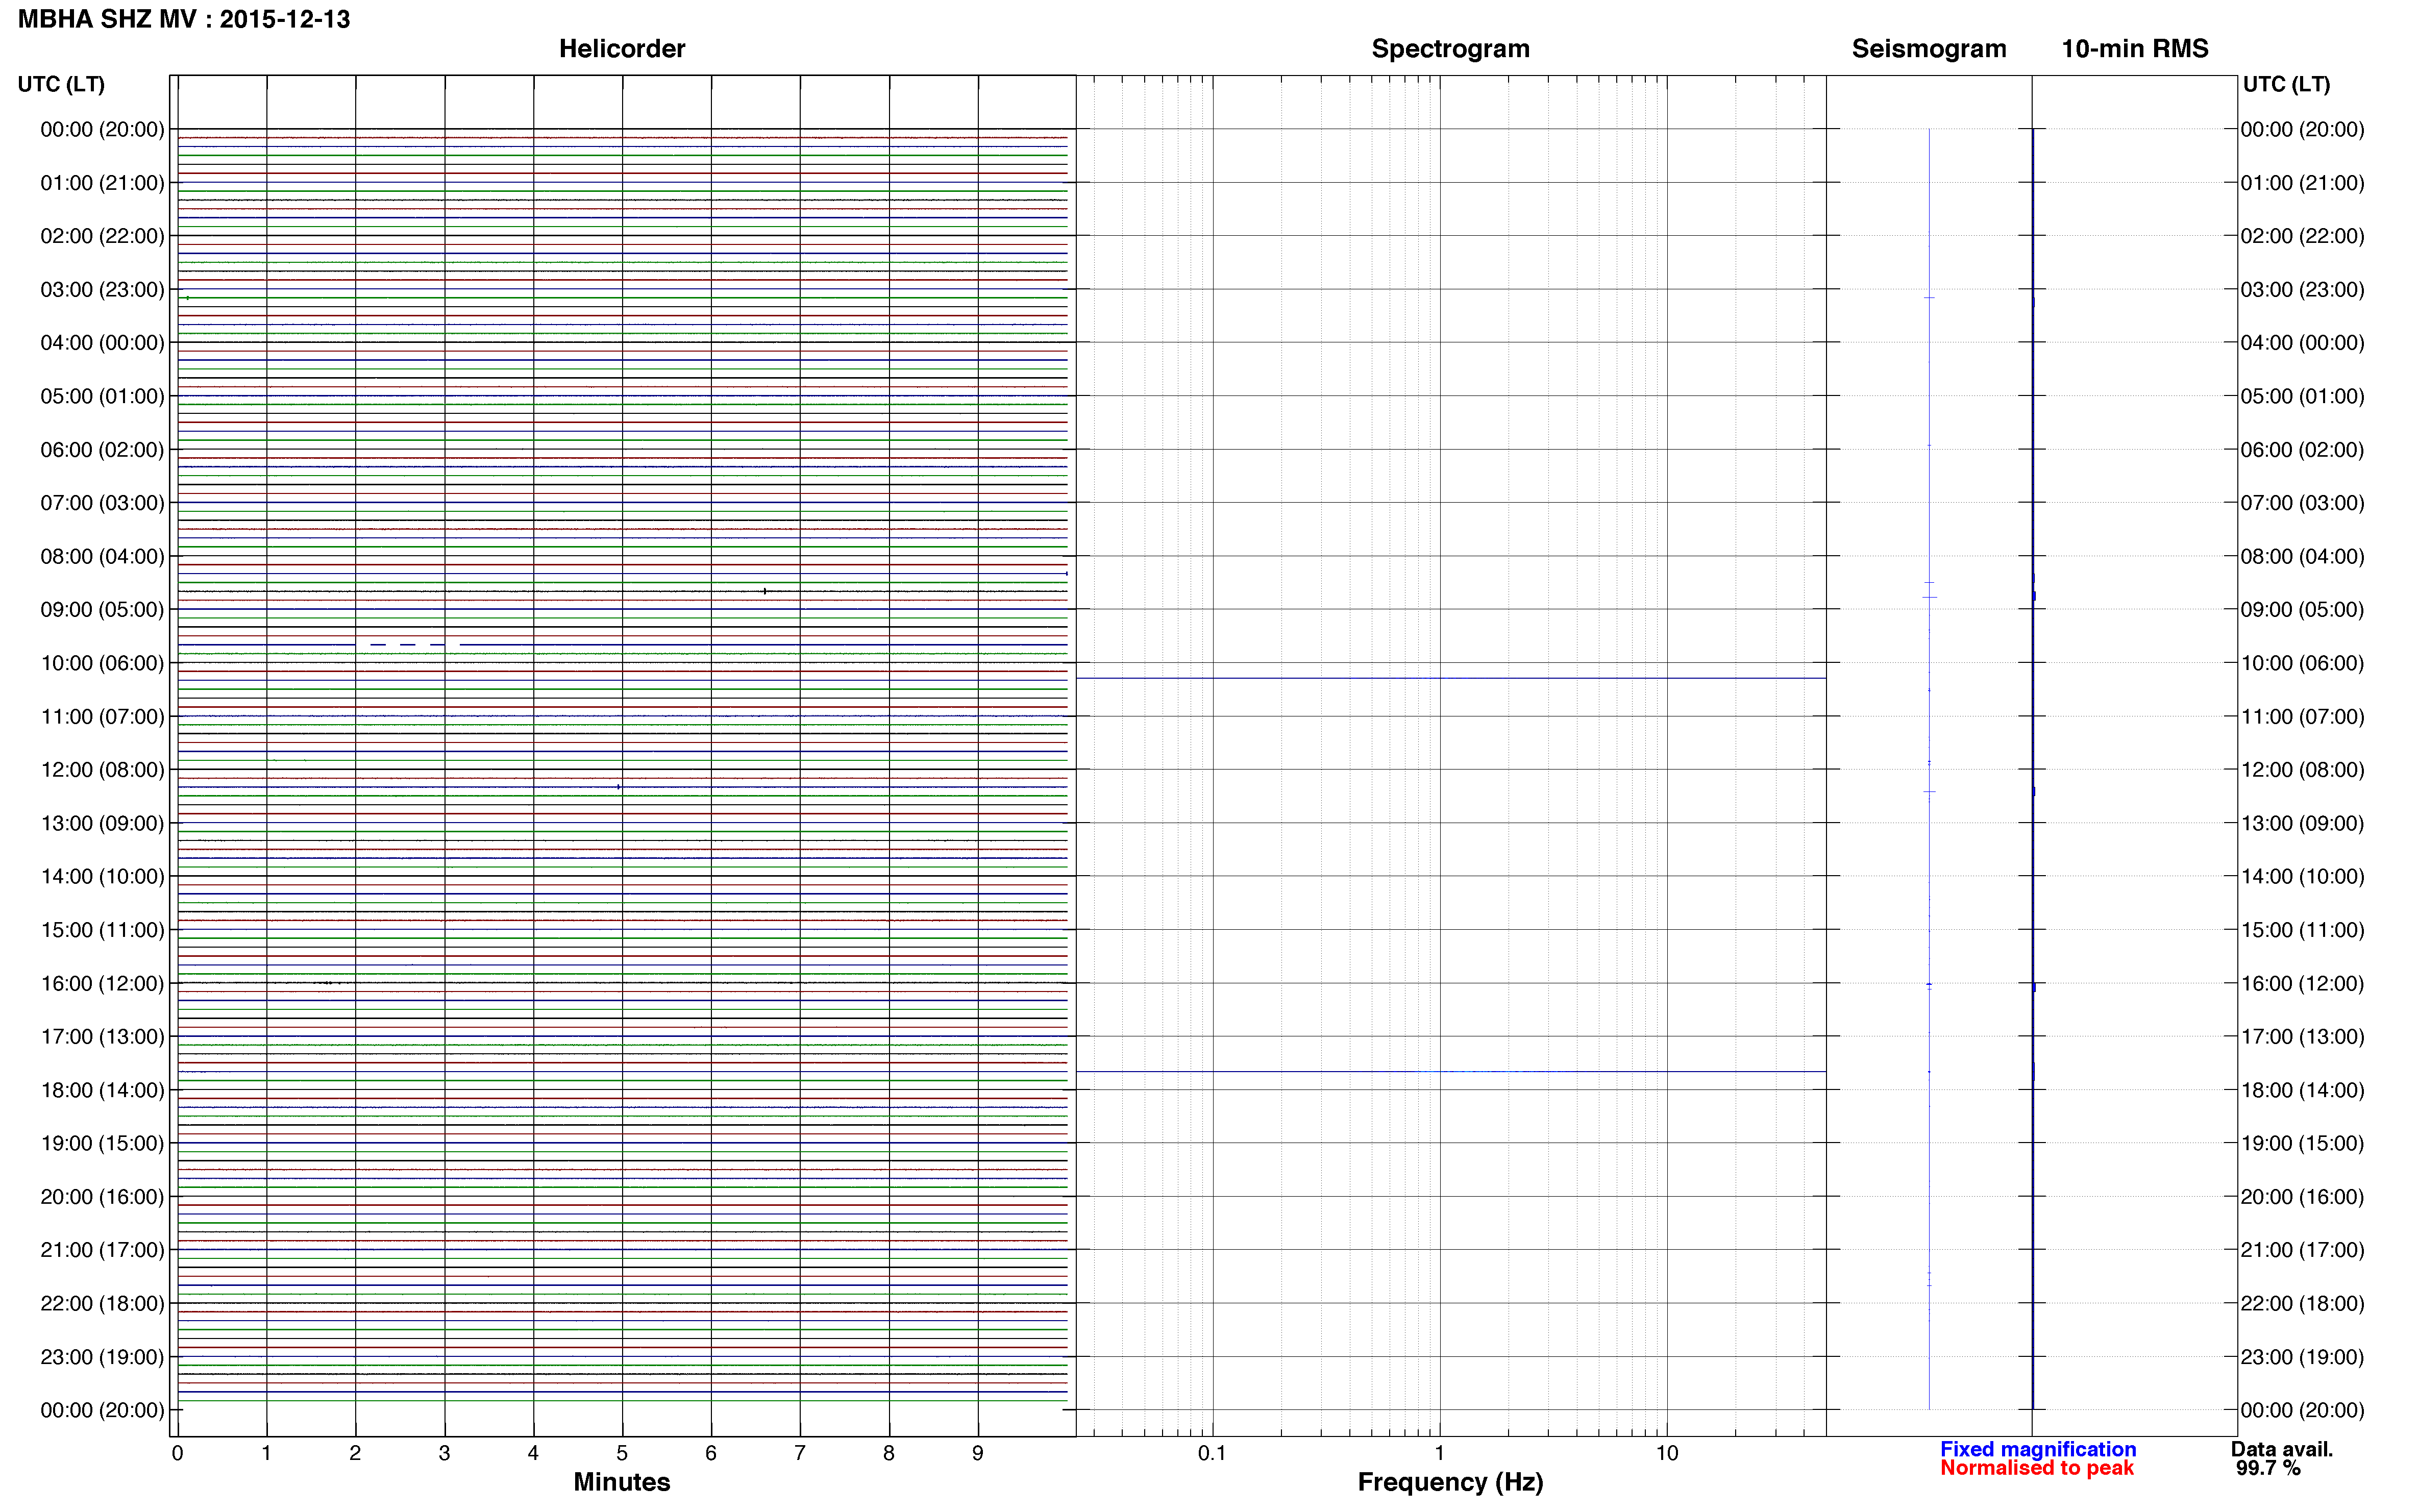2419x1512 pixels.
Task: Click the "UTC (LT)" label on left axis
Action: coord(61,84)
